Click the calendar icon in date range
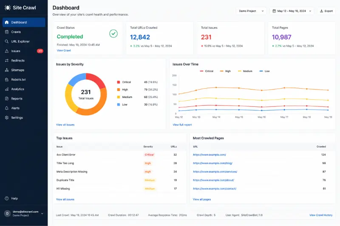This screenshot has width=340, height=226. coord(274,11)
